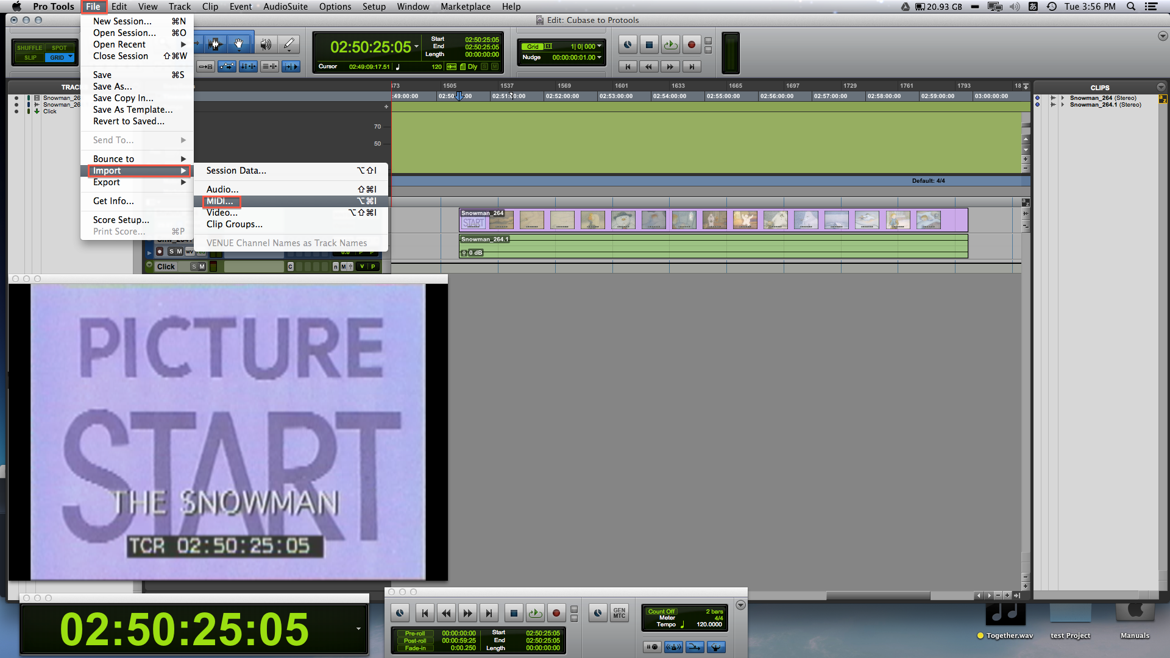Toggle the Metronome click button in Transport
This screenshot has height=658, width=1170.
[673, 647]
